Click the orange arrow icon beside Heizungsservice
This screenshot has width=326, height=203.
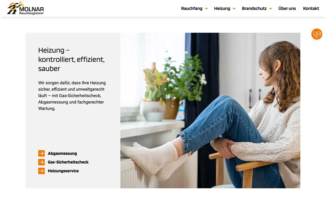tap(41, 171)
